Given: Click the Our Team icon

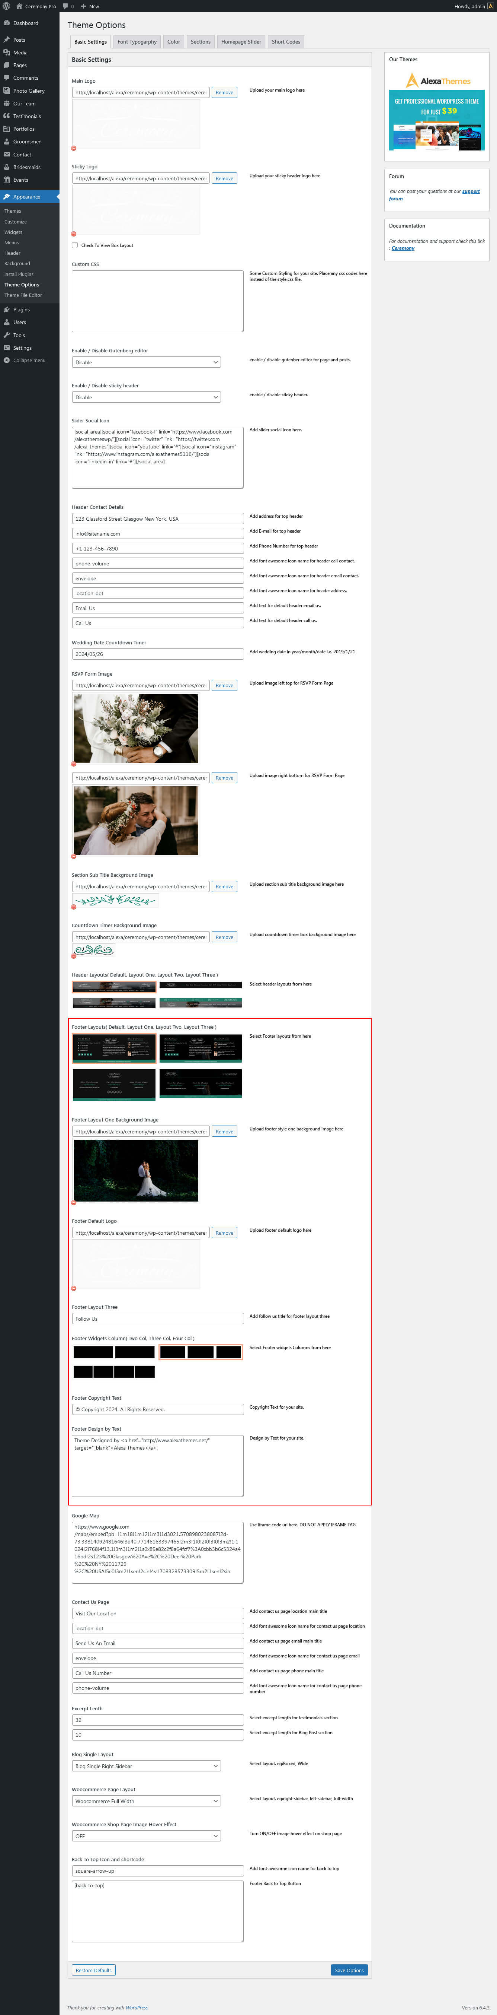Looking at the screenshot, I should pyautogui.click(x=7, y=103).
